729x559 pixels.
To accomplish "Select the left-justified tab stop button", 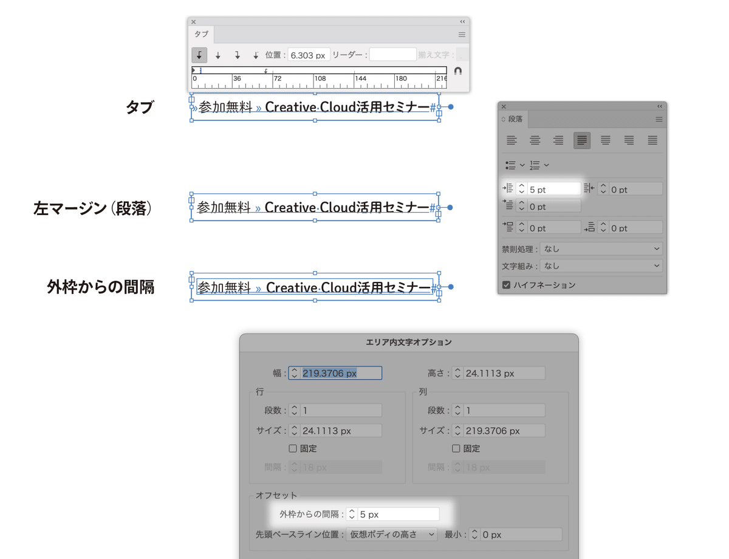I will (x=199, y=55).
